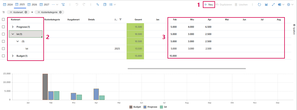Click the Ausgabenart column header
Viewport: 297px width, 110px height.
click(x=73, y=19)
